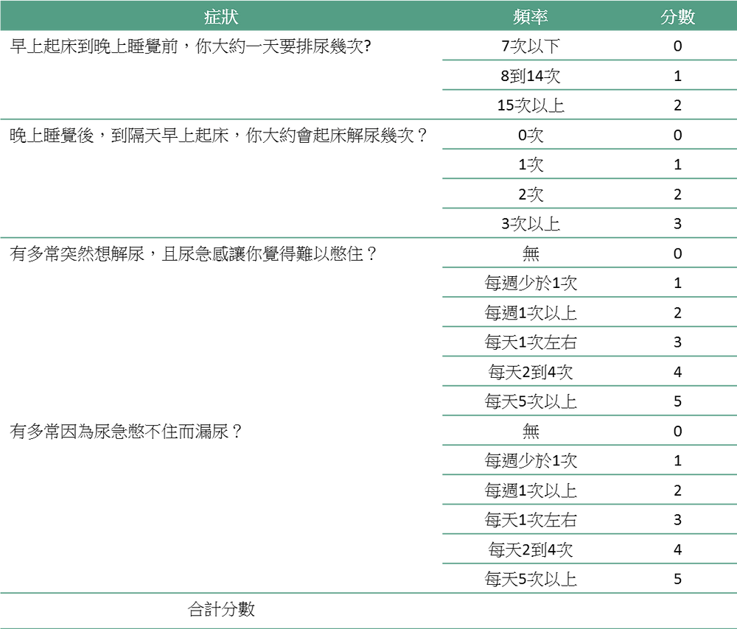Choose 每週少於1次 under the 漏尿 leakage question

tap(530, 461)
